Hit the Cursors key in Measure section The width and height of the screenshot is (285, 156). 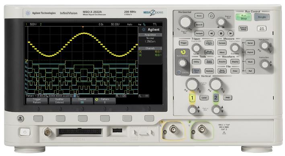[222, 43]
